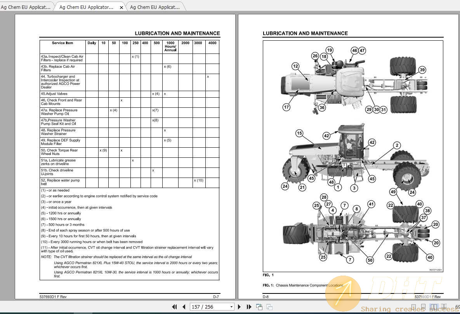The width and height of the screenshot is (460, 314).
Task: Click callout 15 on side-view diagram
Action: tap(299, 133)
